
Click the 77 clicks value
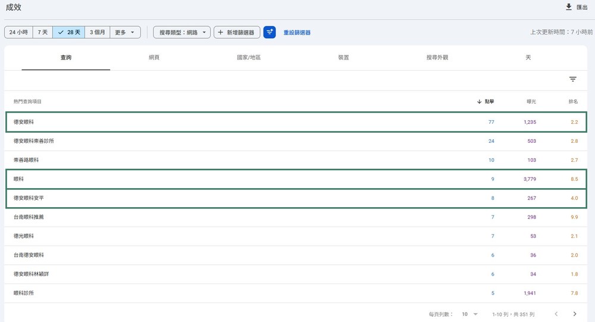491,122
